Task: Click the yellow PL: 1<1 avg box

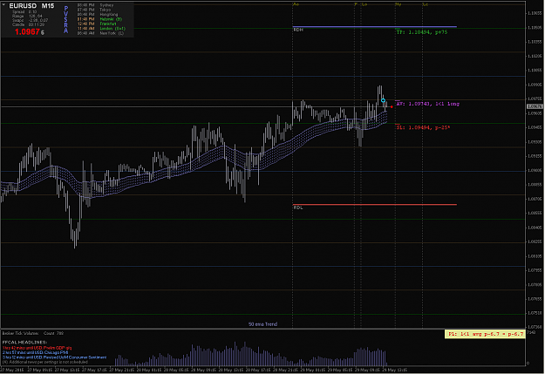Action: tap(485, 334)
